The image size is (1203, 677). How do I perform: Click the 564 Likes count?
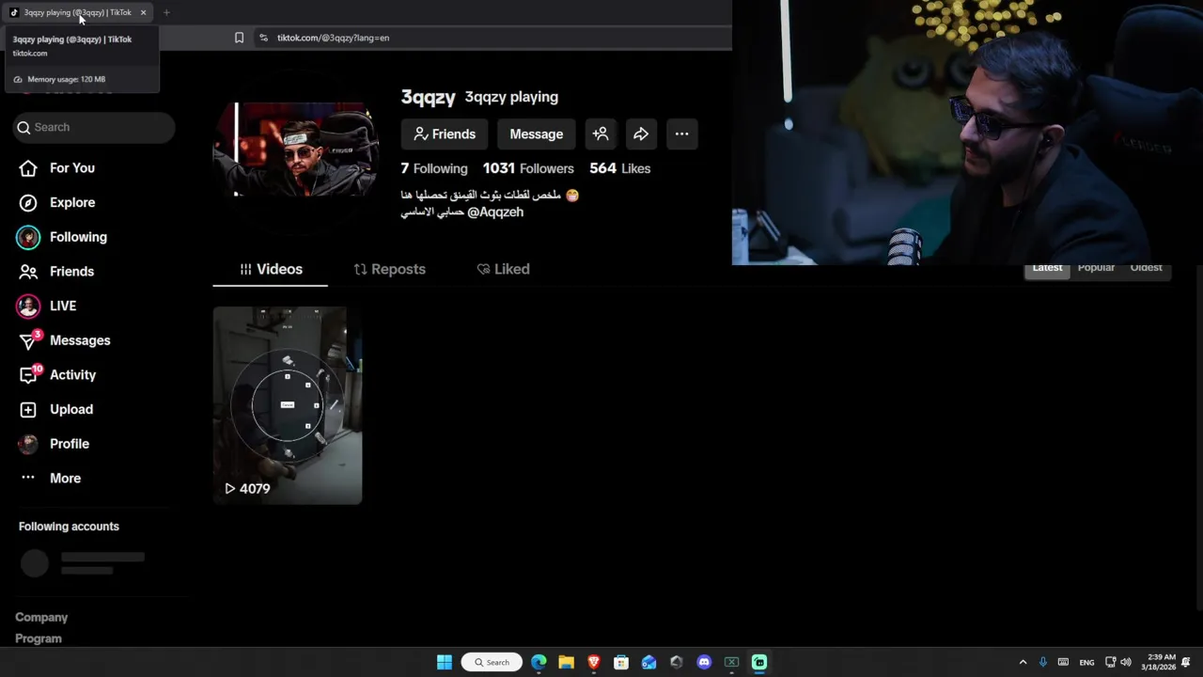tap(620, 168)
